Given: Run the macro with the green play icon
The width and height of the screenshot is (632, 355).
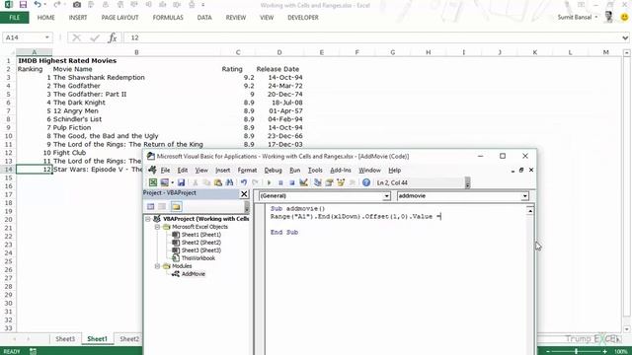Looking at the screenshot, I should pyautogui.click(x=269, y=182).
